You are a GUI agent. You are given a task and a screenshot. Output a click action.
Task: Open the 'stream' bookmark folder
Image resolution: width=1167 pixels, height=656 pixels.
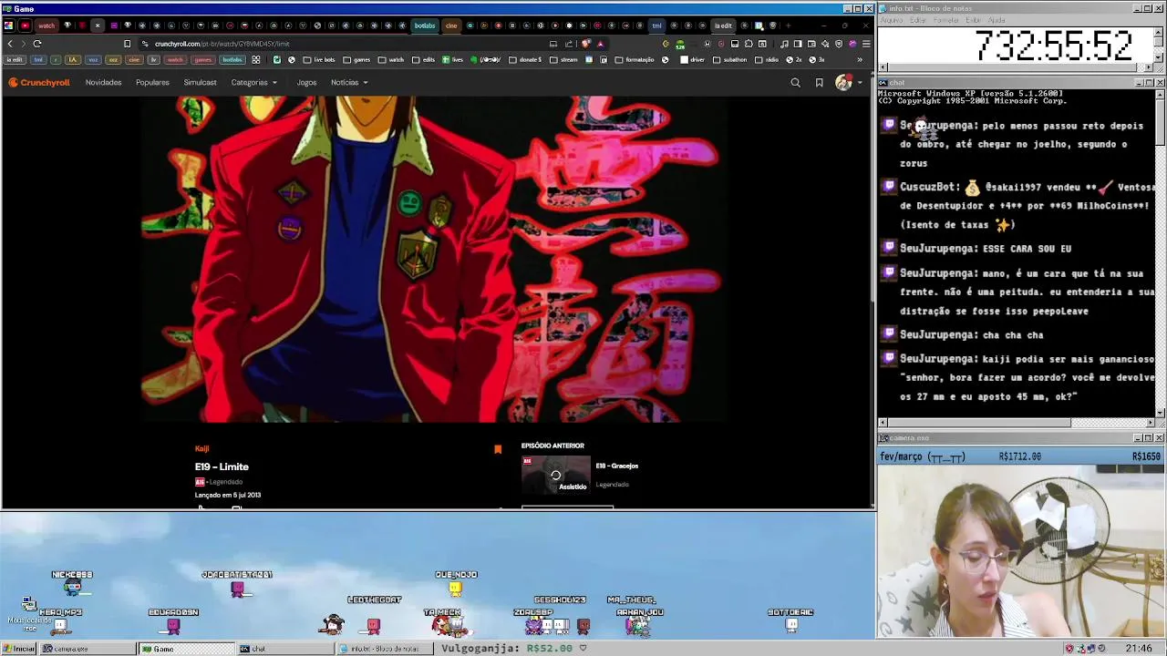[564, 60]
